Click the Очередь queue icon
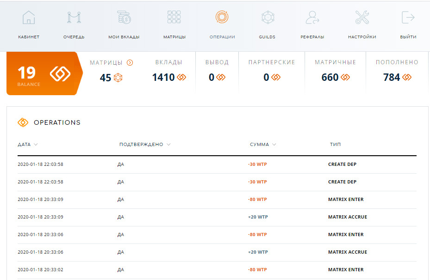The height and width of the screenshot is (280, 430). click(74, 18)
